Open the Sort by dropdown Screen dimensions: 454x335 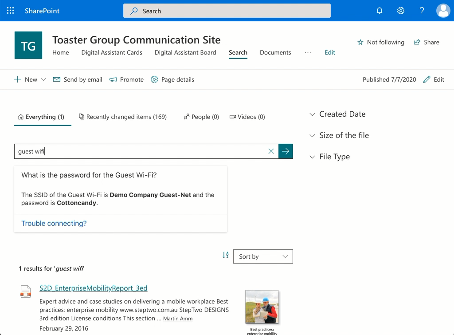coord(263,256)
